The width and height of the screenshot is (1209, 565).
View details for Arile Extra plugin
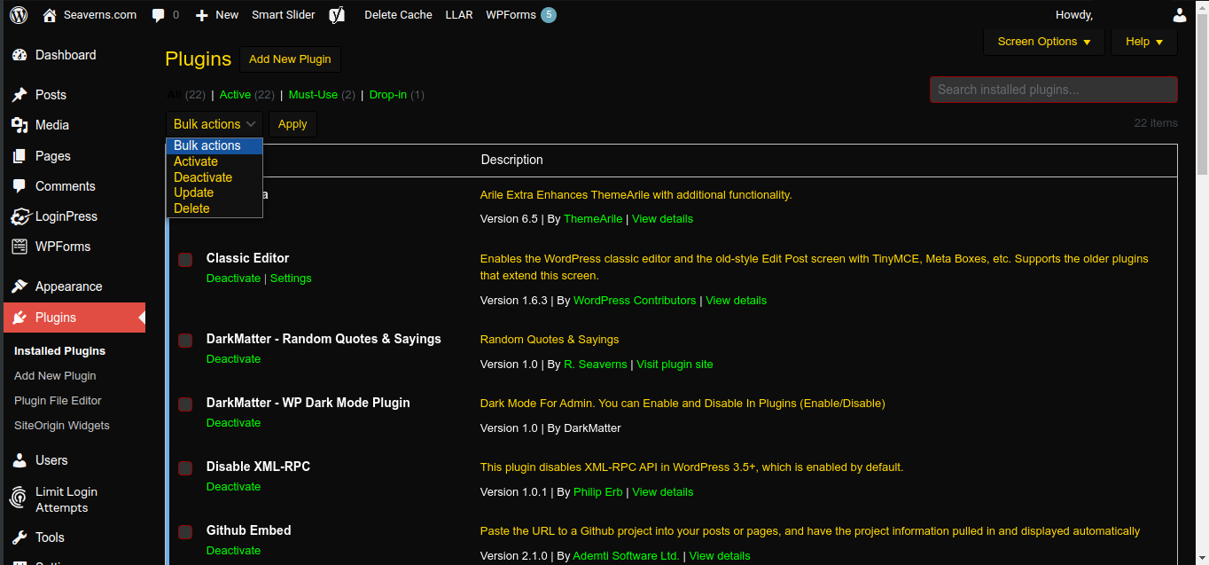click(x=662, y=219)
